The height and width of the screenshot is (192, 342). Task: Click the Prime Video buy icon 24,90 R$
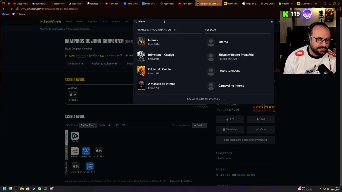pyautogui.click(x=90, y=166)
